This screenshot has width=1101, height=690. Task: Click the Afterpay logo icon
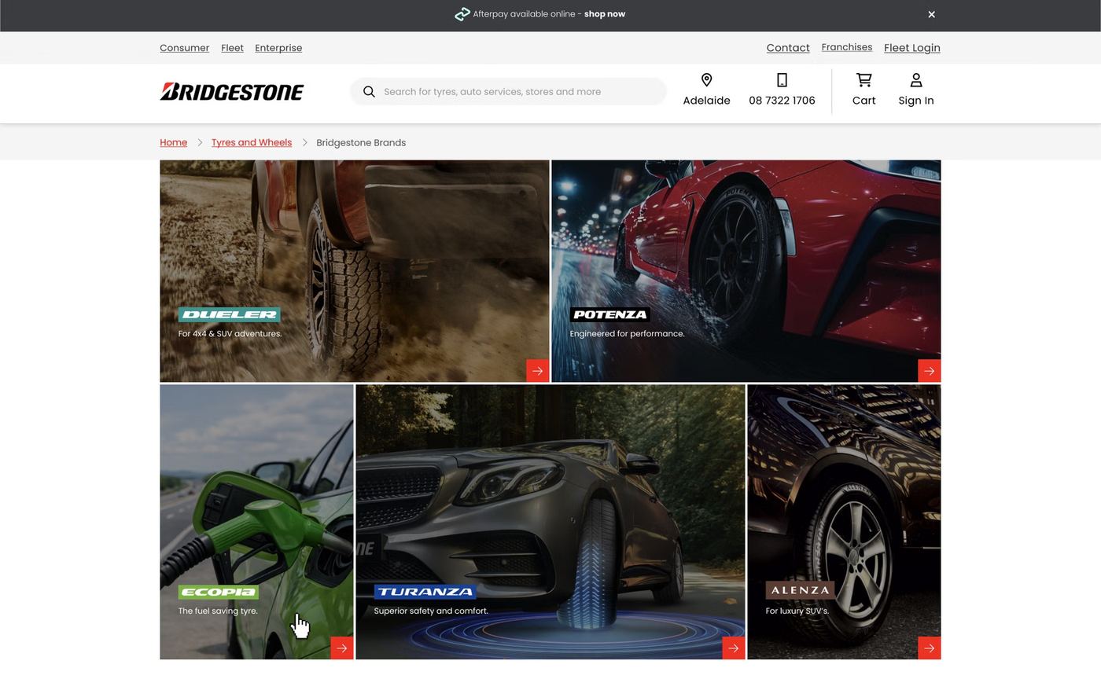click(462, 14)
